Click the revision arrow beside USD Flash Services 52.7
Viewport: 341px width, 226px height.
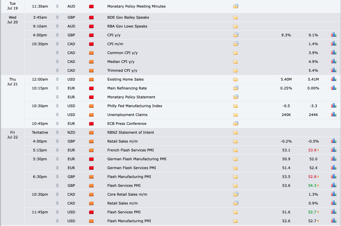pos(318,212)
